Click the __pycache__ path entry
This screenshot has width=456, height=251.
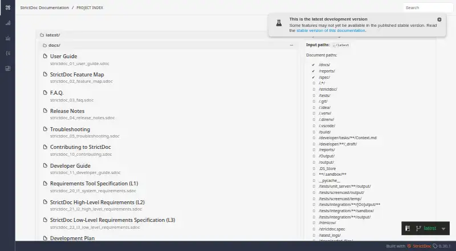pos(329,181)
